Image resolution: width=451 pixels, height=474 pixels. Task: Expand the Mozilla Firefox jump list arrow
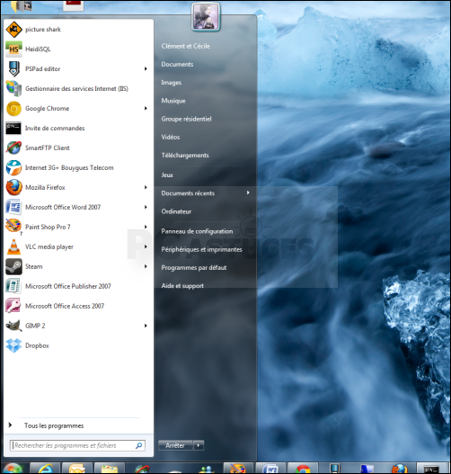coord(146,187)
